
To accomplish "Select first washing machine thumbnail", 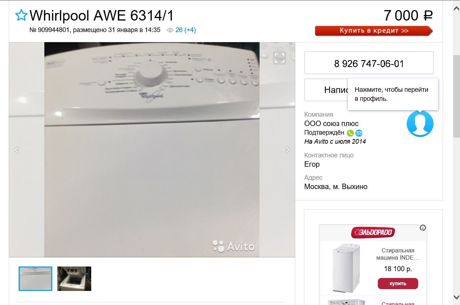I will click(35, 279).
